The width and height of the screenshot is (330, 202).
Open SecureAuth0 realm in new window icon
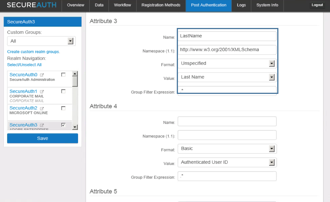42,74
